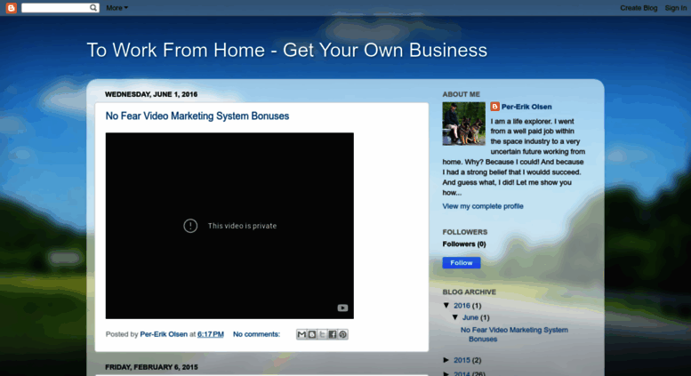Share post to Pinterest icon
This screenshot has height=376, width=691.
342,334
